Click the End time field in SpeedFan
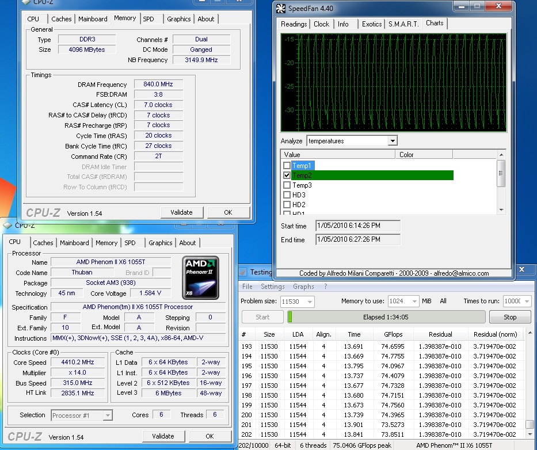Screen dimensions: 537x450 [x=357, y=239]
